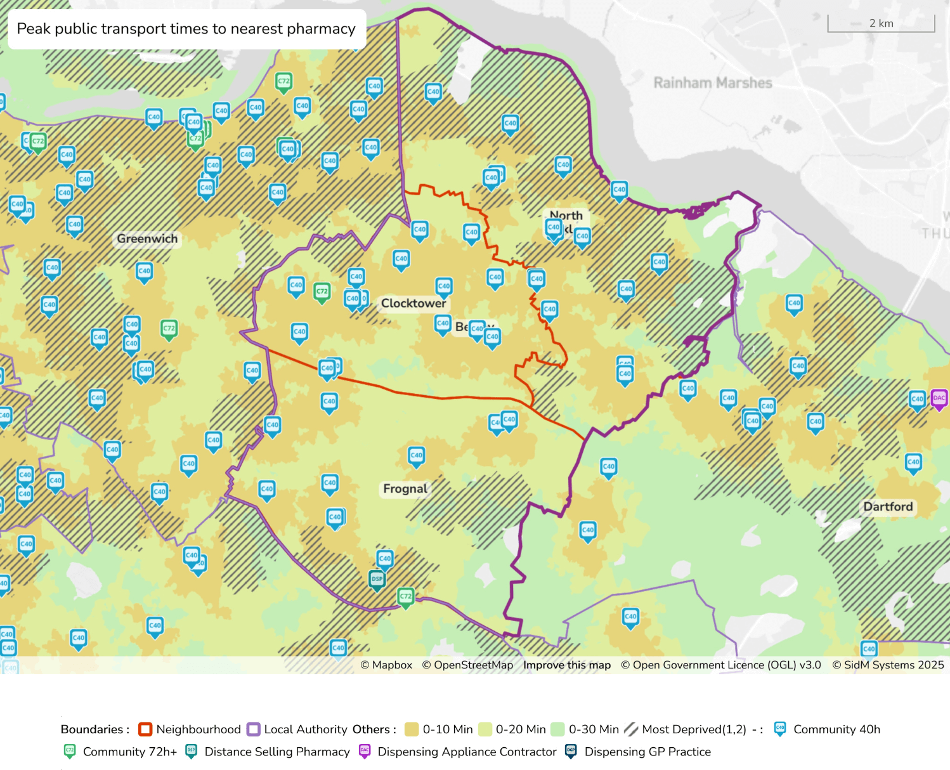Toggle the Local Authority boundary legend entry
This screenshot has height=770, width=950.
click(253, 729)
